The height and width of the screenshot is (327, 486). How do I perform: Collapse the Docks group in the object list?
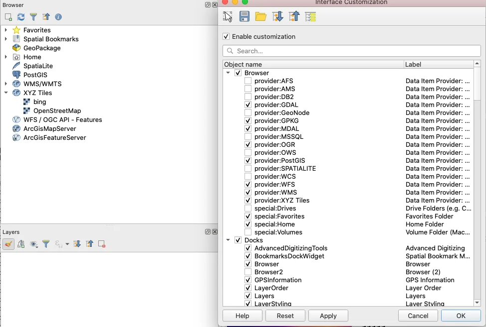tap(228, 240)
